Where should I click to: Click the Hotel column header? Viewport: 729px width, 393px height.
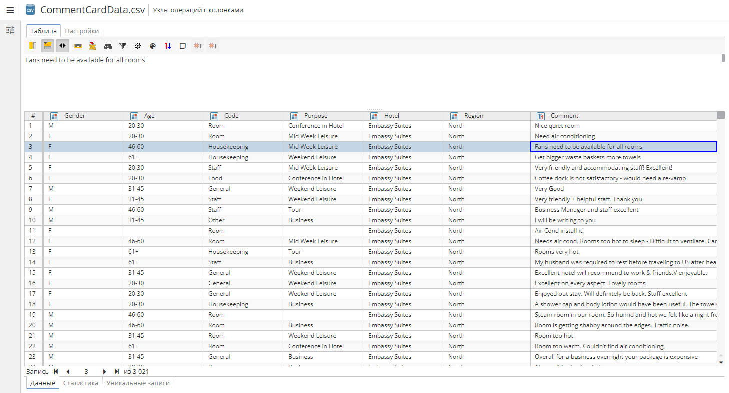tap(404, 116)
